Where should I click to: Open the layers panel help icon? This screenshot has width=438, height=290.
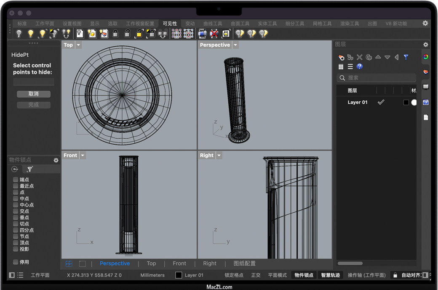click(x=359, y=66)
